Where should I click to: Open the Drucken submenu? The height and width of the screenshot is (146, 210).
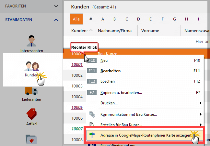point(109,103)
